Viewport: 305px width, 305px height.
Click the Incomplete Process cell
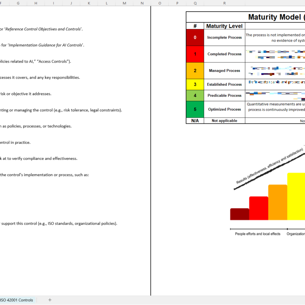tap(224, 37)
